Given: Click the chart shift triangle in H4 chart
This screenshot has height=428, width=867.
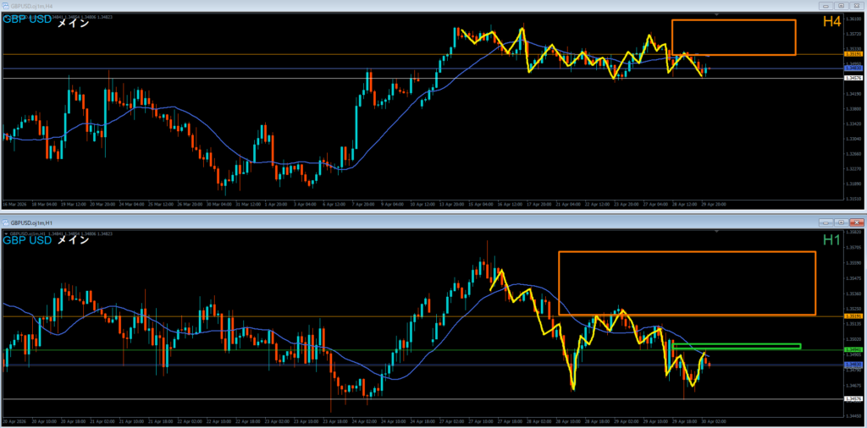Looking at the screenshot, I should pos(717,14).
